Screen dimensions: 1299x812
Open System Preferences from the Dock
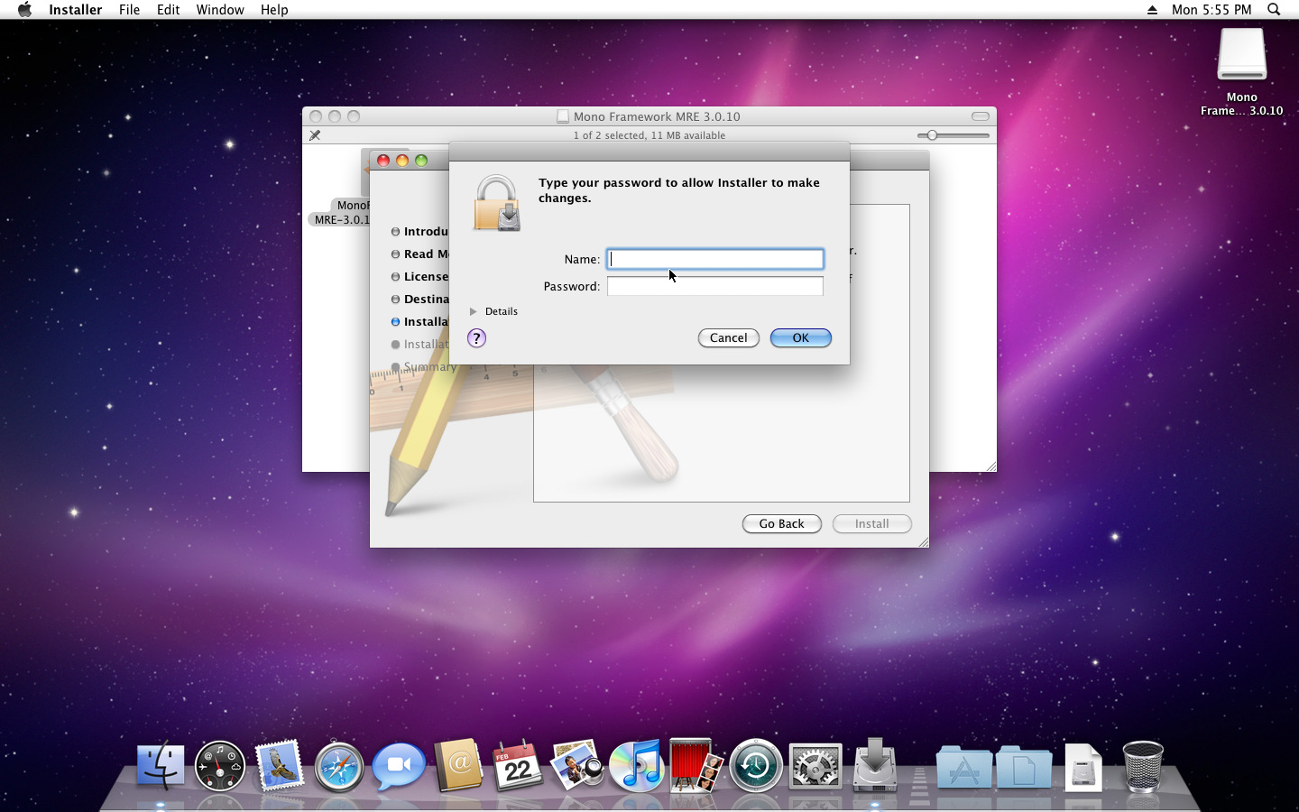click(x=815, y=766)
